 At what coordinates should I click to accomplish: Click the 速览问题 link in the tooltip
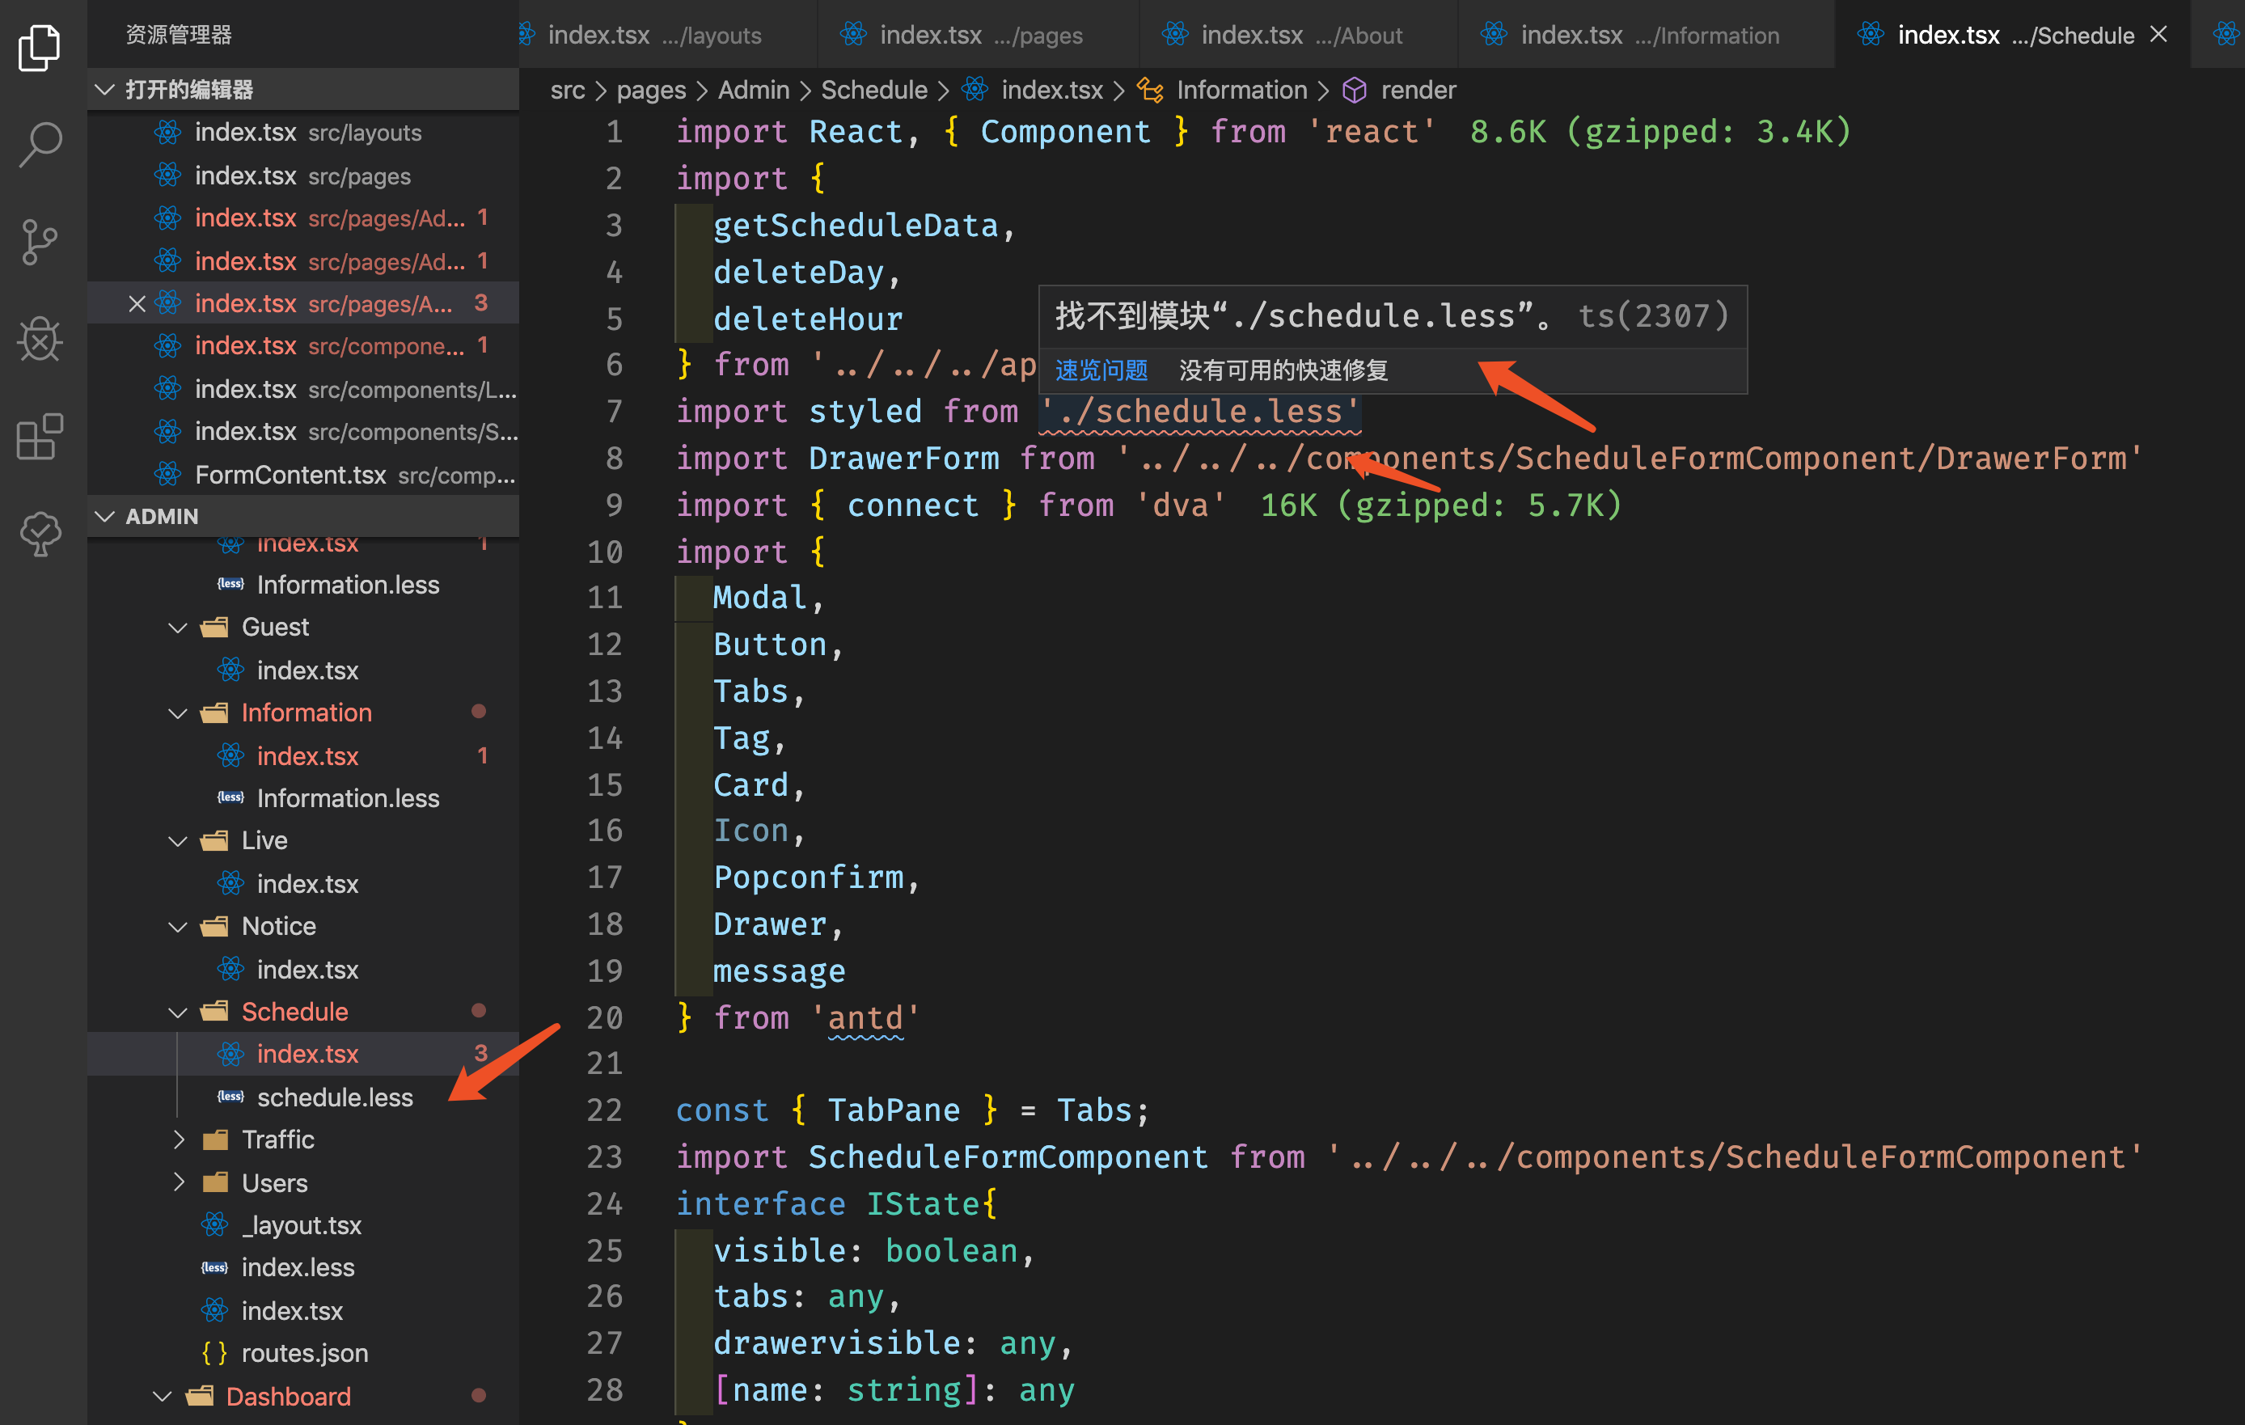point(1100,370)
